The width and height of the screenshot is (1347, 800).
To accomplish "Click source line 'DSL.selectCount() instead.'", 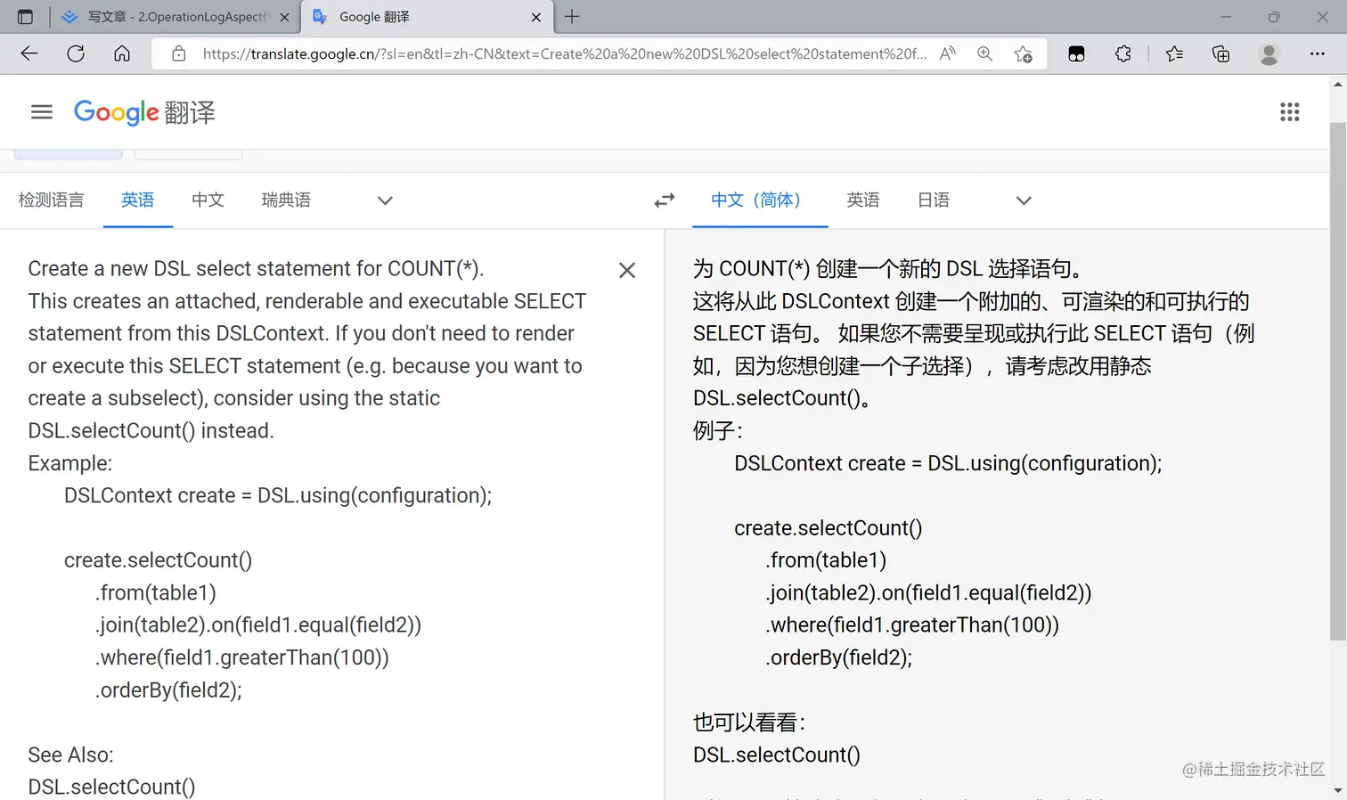I will point(151,431).
